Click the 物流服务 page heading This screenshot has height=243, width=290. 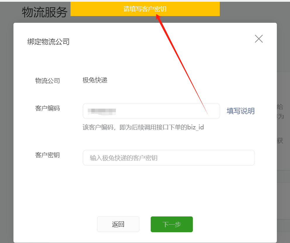click(44, 12)
